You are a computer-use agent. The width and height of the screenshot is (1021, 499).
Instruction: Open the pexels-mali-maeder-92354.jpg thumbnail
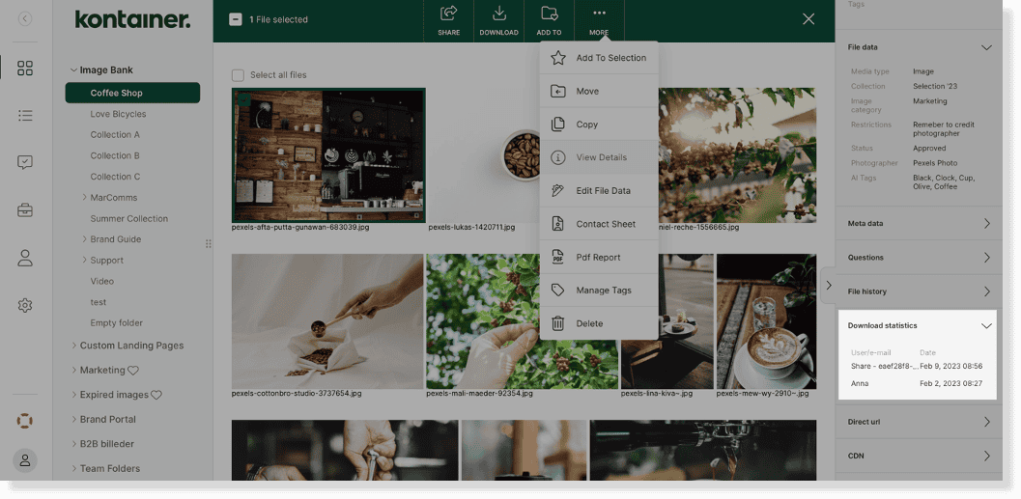tap(523, 321)
